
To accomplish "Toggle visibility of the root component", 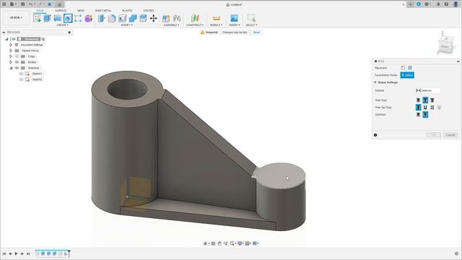I will pos(14,39).
